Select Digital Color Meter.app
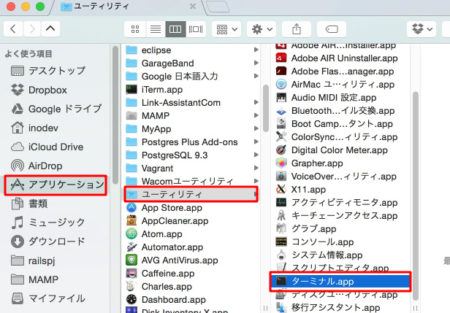The width and height of the screenshot is (450, 313). (x=342, y=150)
